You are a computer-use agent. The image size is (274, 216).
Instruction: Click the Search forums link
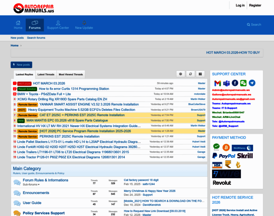pyautogui.click(x=36, y=38)
